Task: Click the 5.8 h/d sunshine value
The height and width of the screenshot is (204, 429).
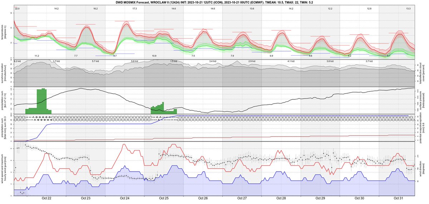Action: pos(134,61)
